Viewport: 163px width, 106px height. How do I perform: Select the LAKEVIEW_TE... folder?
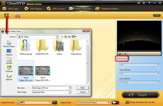[43, 47]
